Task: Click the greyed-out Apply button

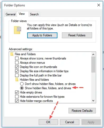Action: pos(91,122)
